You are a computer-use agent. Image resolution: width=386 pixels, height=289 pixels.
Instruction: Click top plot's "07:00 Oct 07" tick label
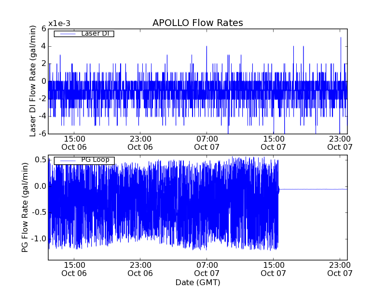tap(207, 143)
